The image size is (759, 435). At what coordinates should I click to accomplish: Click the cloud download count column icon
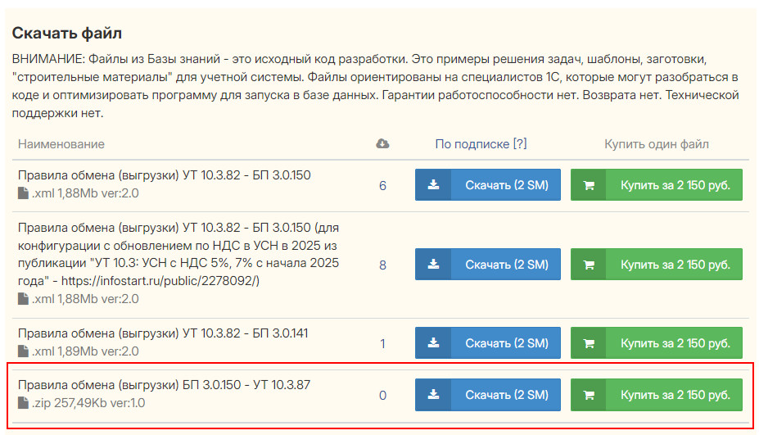(382, 144)
